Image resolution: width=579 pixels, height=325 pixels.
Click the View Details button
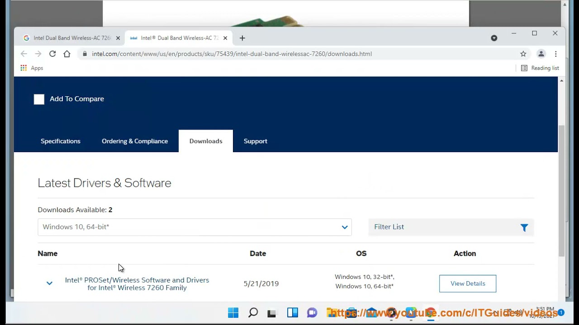tap(468, 283)
